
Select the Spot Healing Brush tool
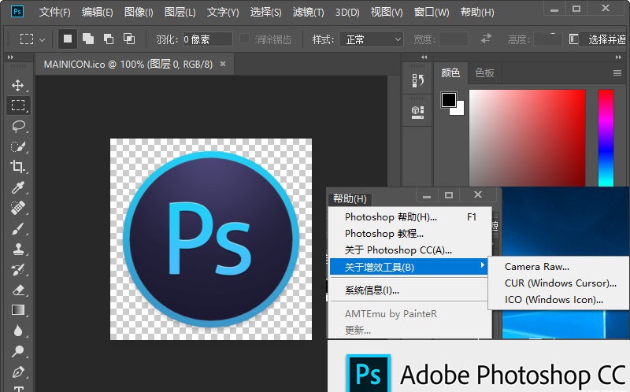(17, 208)
